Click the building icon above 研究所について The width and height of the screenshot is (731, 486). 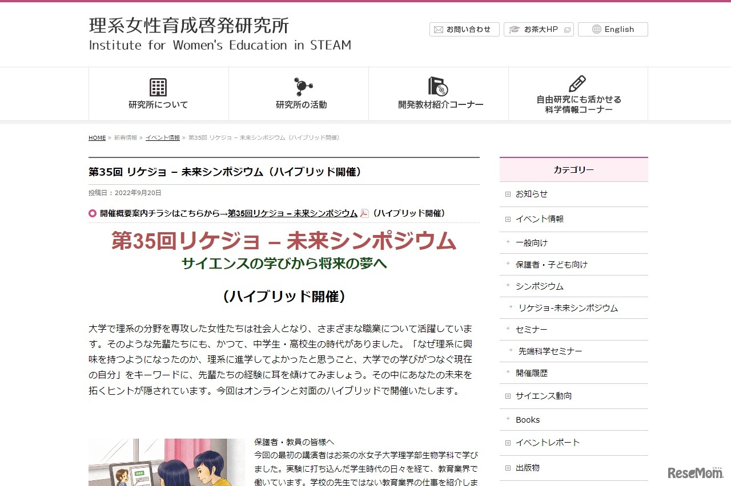158,87
